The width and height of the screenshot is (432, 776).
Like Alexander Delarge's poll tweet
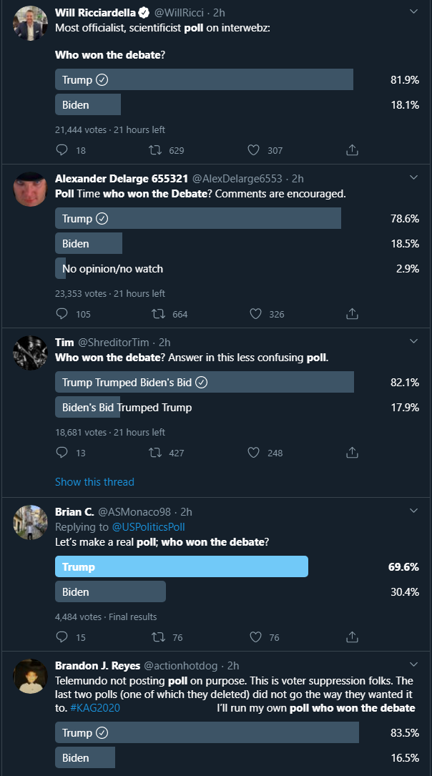pyautogui.click(x=255, y=314)
